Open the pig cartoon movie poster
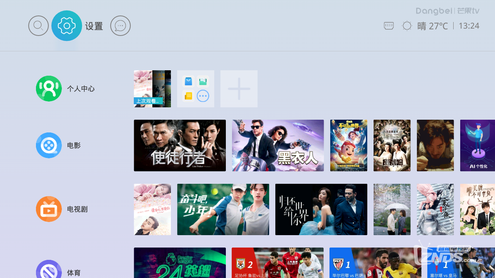 pos(349,146)
